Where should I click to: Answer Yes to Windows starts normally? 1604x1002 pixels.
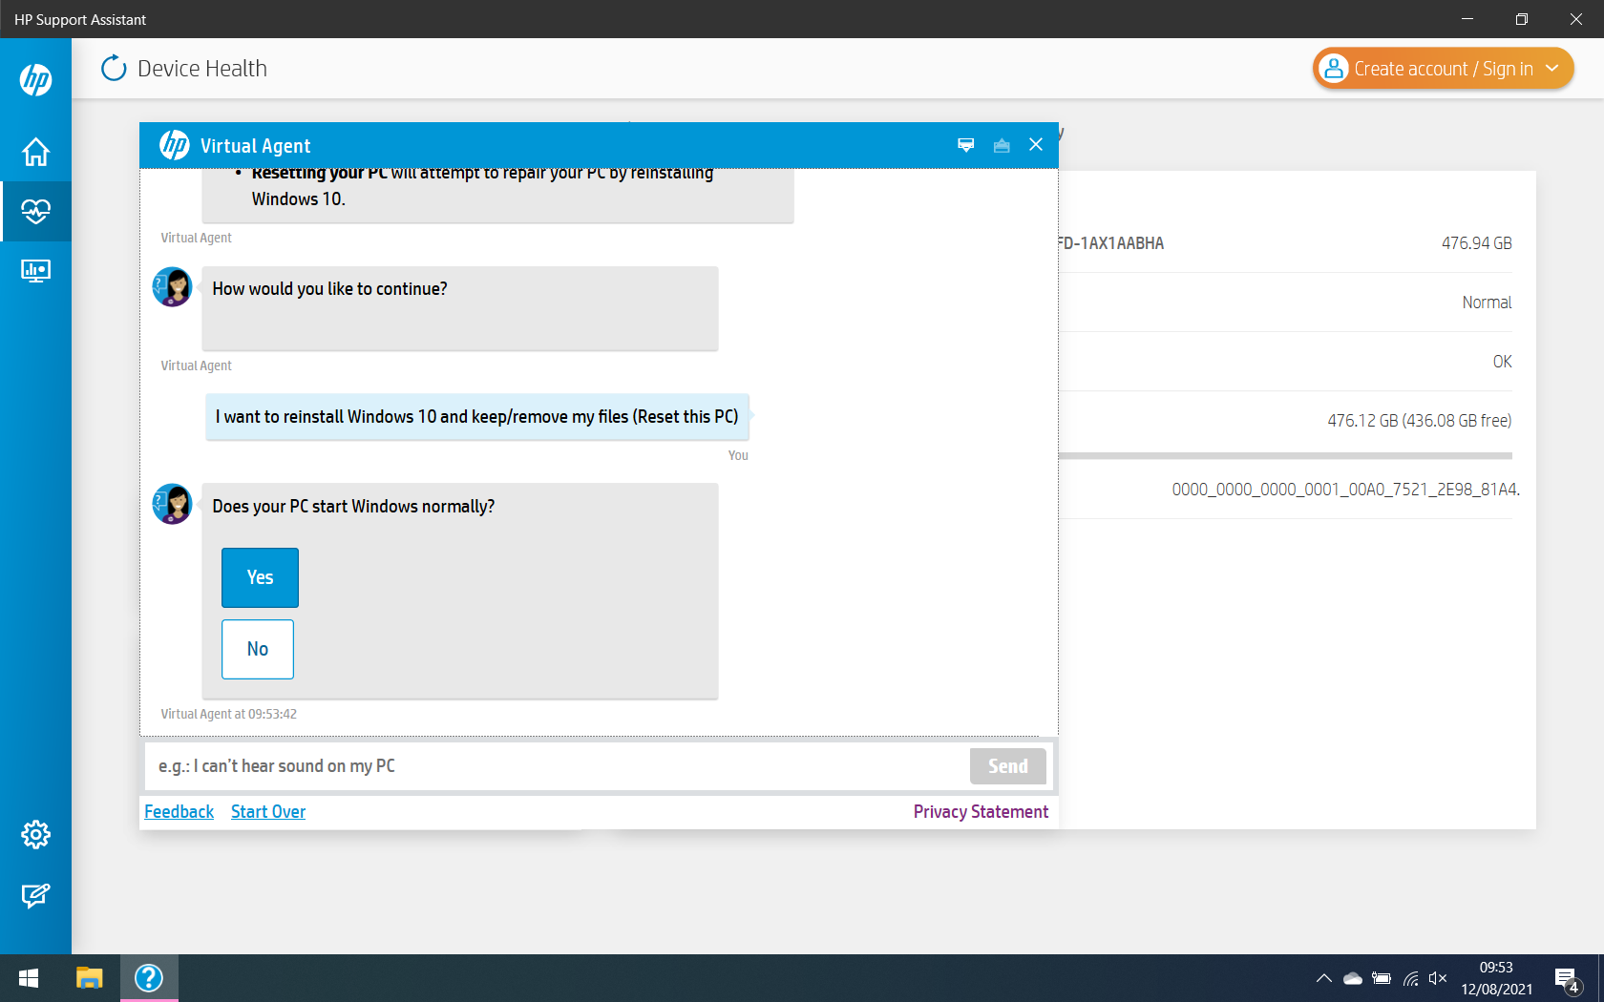(260, 577)
